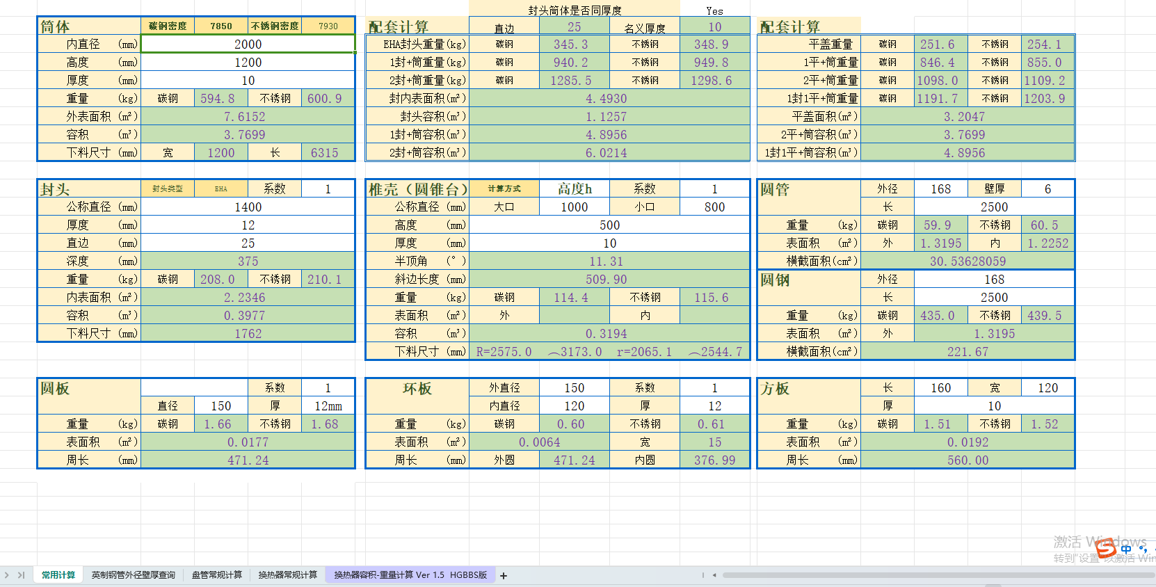This screenshot has width=1156, height=587.
Task: Click the 锥壳 半顶角 value 11.31
Action: [609, 261]
